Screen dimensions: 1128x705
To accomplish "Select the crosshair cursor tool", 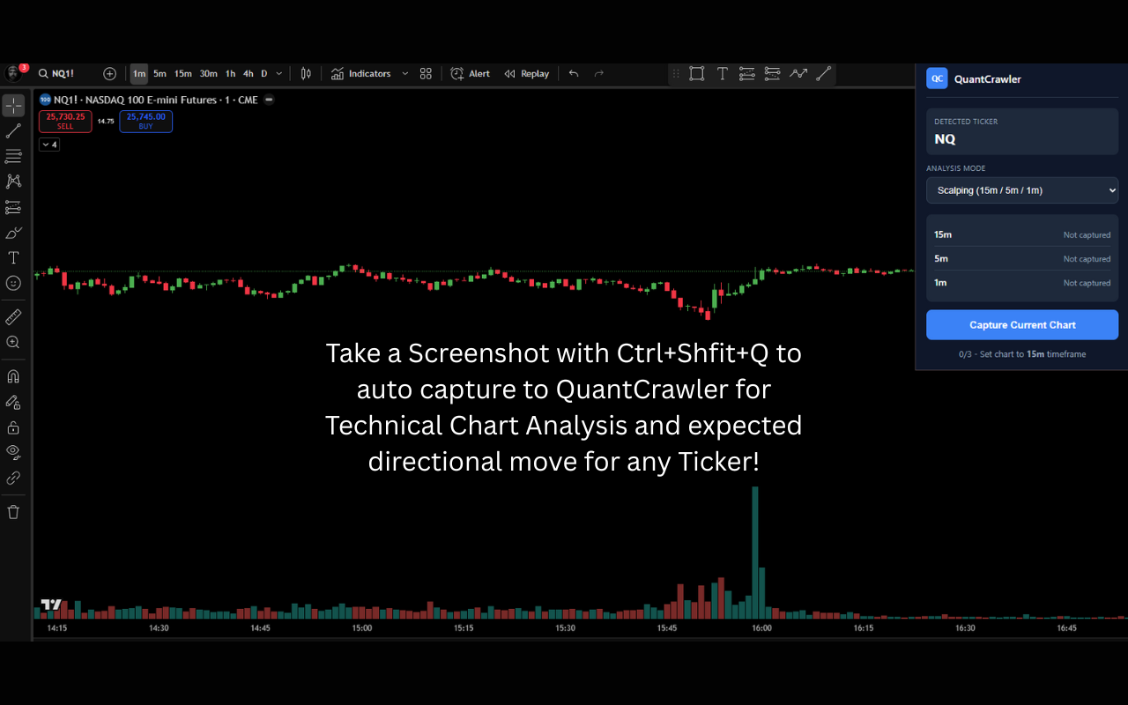I will 13,105.
